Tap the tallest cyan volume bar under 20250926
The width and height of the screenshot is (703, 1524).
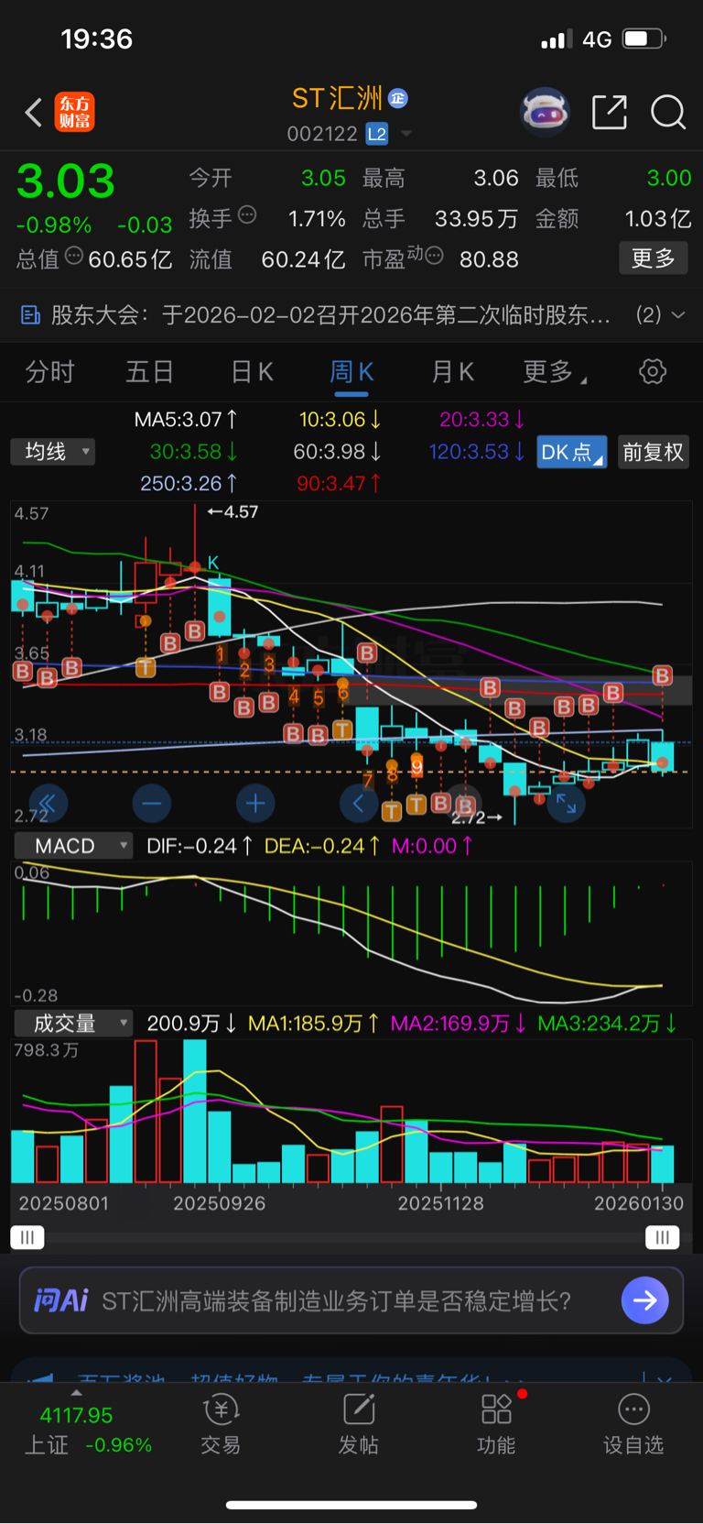coord(194,1112)
